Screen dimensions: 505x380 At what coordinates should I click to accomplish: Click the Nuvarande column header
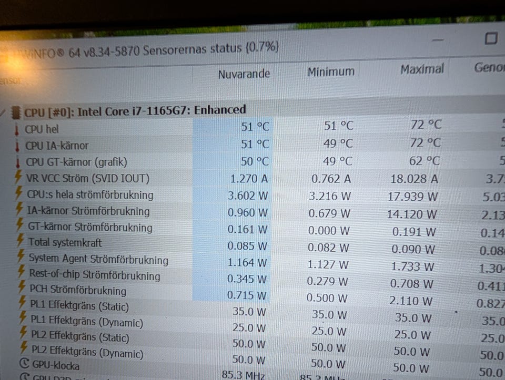(244, 74)
